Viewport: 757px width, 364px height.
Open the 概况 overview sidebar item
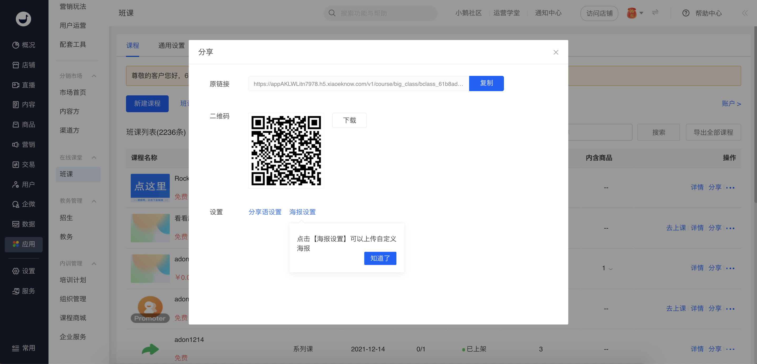pyautogui.click(x=23, y=45)
